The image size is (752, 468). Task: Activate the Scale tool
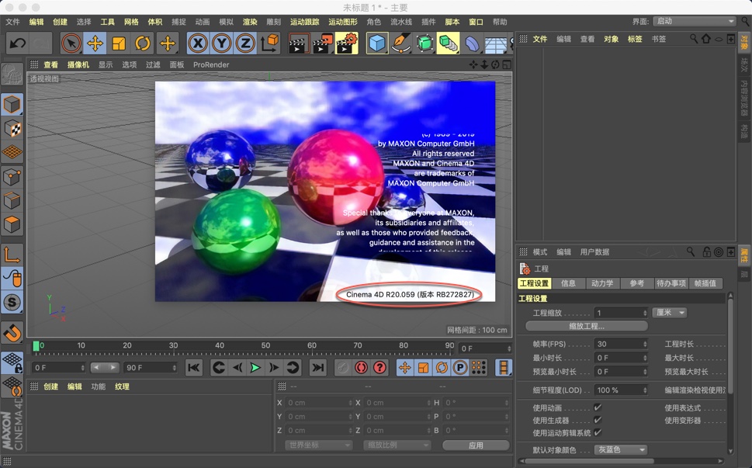(119, 43)
